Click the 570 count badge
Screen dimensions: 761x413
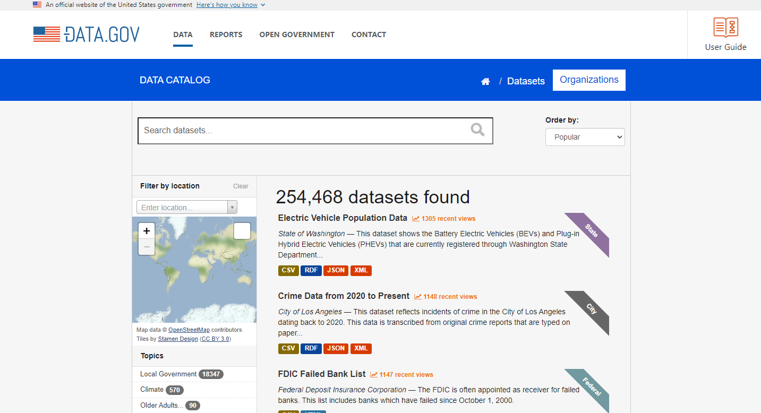coord(175,390)
